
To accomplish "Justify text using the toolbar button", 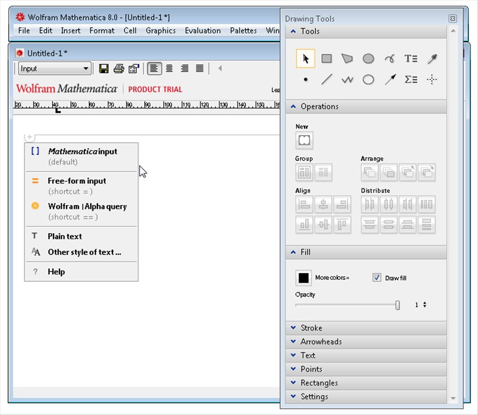I will [x=200, y=68].
